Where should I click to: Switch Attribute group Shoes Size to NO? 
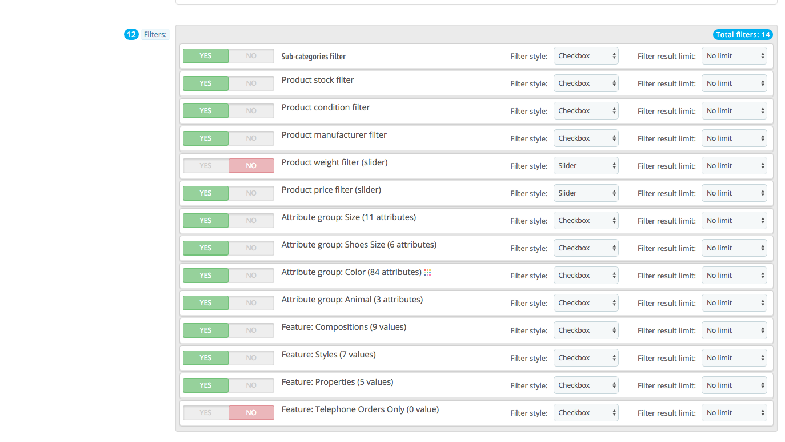click(x=251, y=248)
